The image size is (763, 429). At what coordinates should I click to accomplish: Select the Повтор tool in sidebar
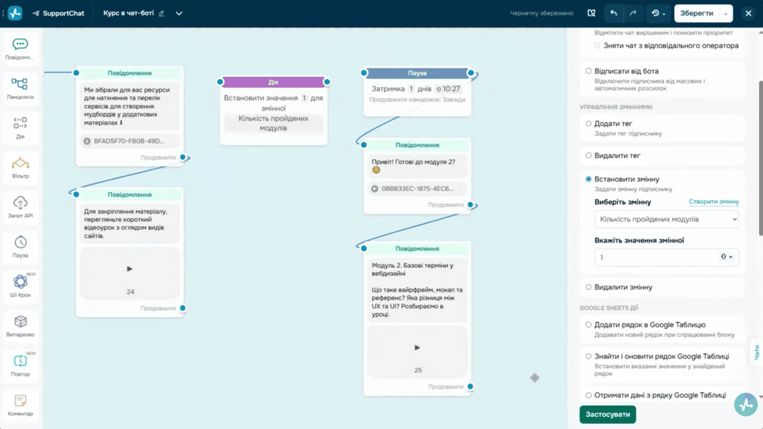pos(20,365)
